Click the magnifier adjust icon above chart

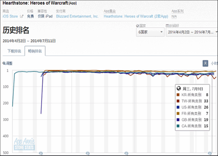(x=4, y=63)
